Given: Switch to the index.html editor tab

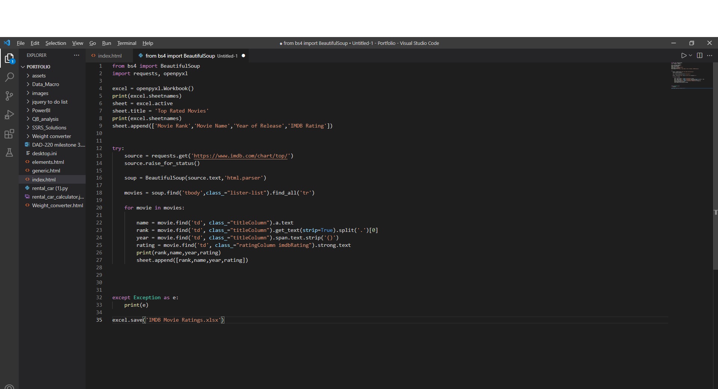Looking at the screenshot, I should coord(109,56).
